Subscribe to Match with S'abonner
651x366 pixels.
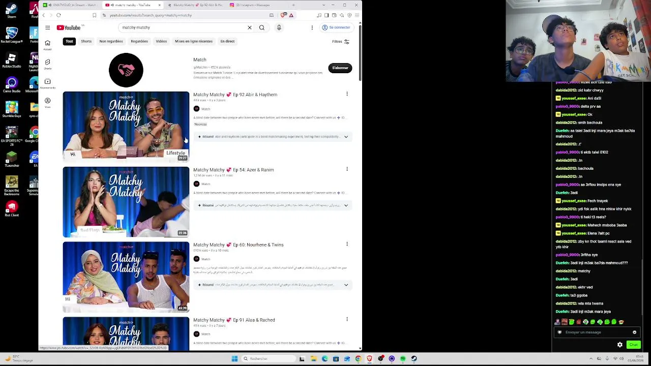pyautogui.click(x=340, y=68)
